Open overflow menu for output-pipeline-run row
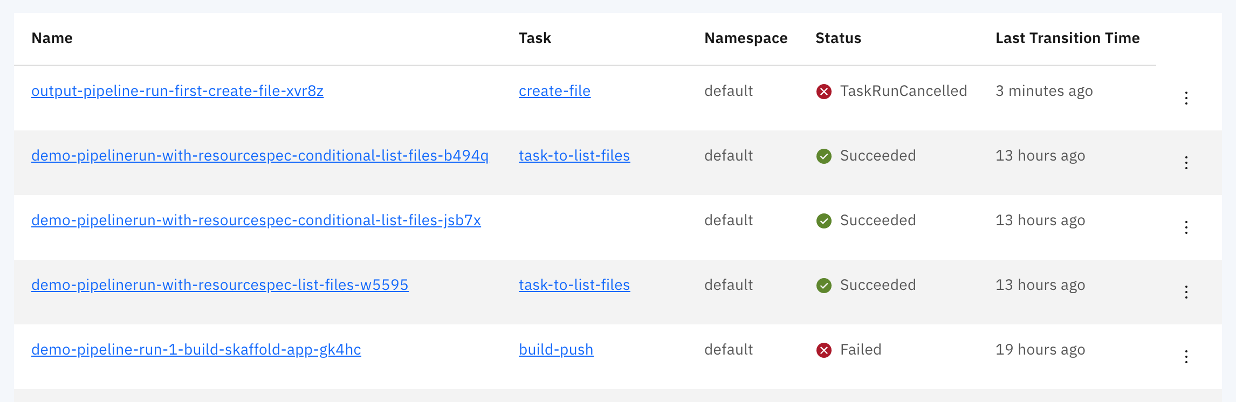Viewport: 1236px width, 402px height. pos(1186,98)
